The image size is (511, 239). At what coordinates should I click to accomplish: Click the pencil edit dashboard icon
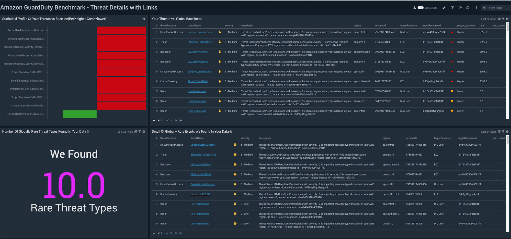[x=444, y=8]
